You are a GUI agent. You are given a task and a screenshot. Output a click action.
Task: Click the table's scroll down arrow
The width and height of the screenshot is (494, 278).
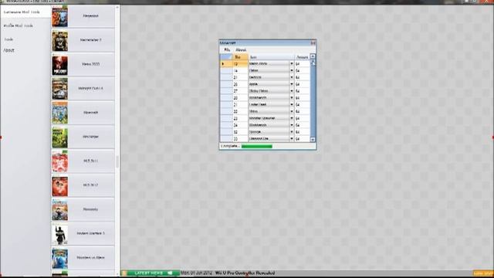(x=313, y=139)
